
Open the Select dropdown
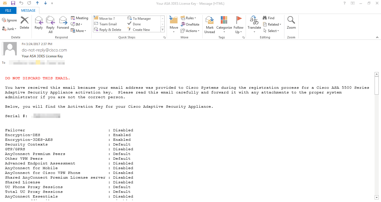[x=271, y=31]
